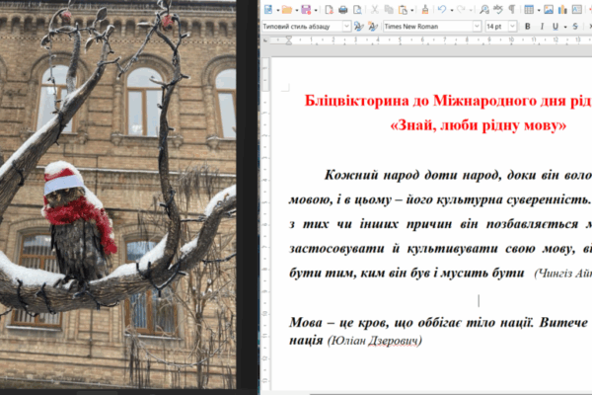Click the Insert Image icon
This screenshot has height=395, width=592.
[548, 9]
